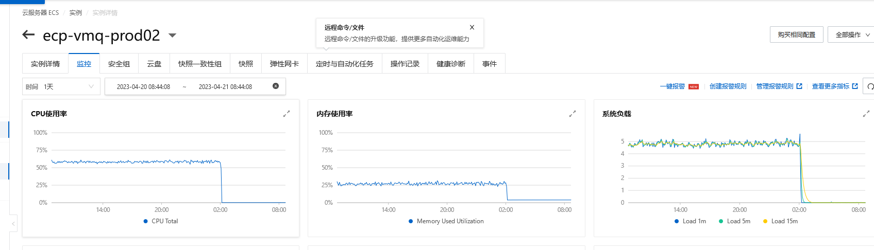Toggle the CPU Total legend series

[161, 221]
